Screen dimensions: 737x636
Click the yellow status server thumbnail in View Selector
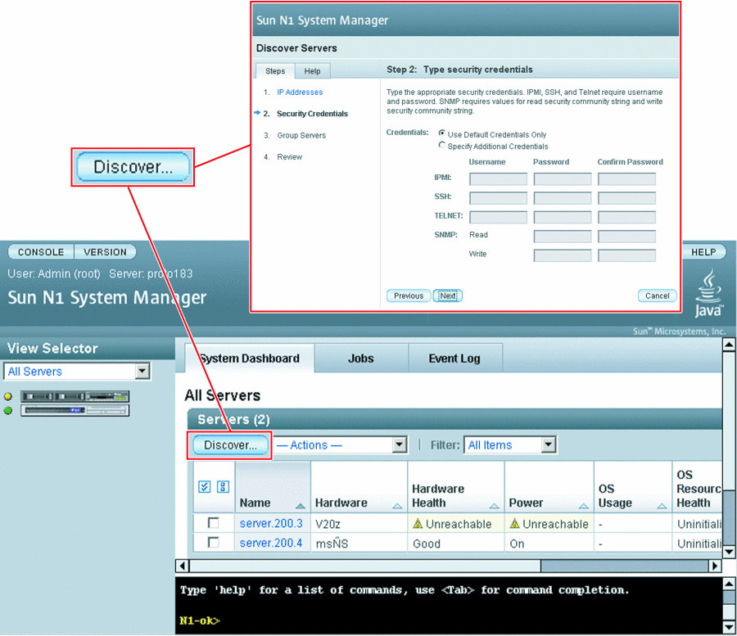(x=75, y=396)
